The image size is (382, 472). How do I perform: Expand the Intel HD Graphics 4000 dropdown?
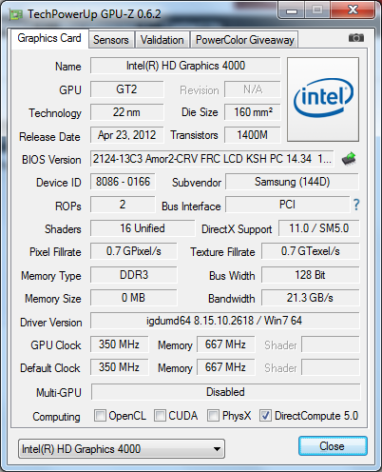122,449
